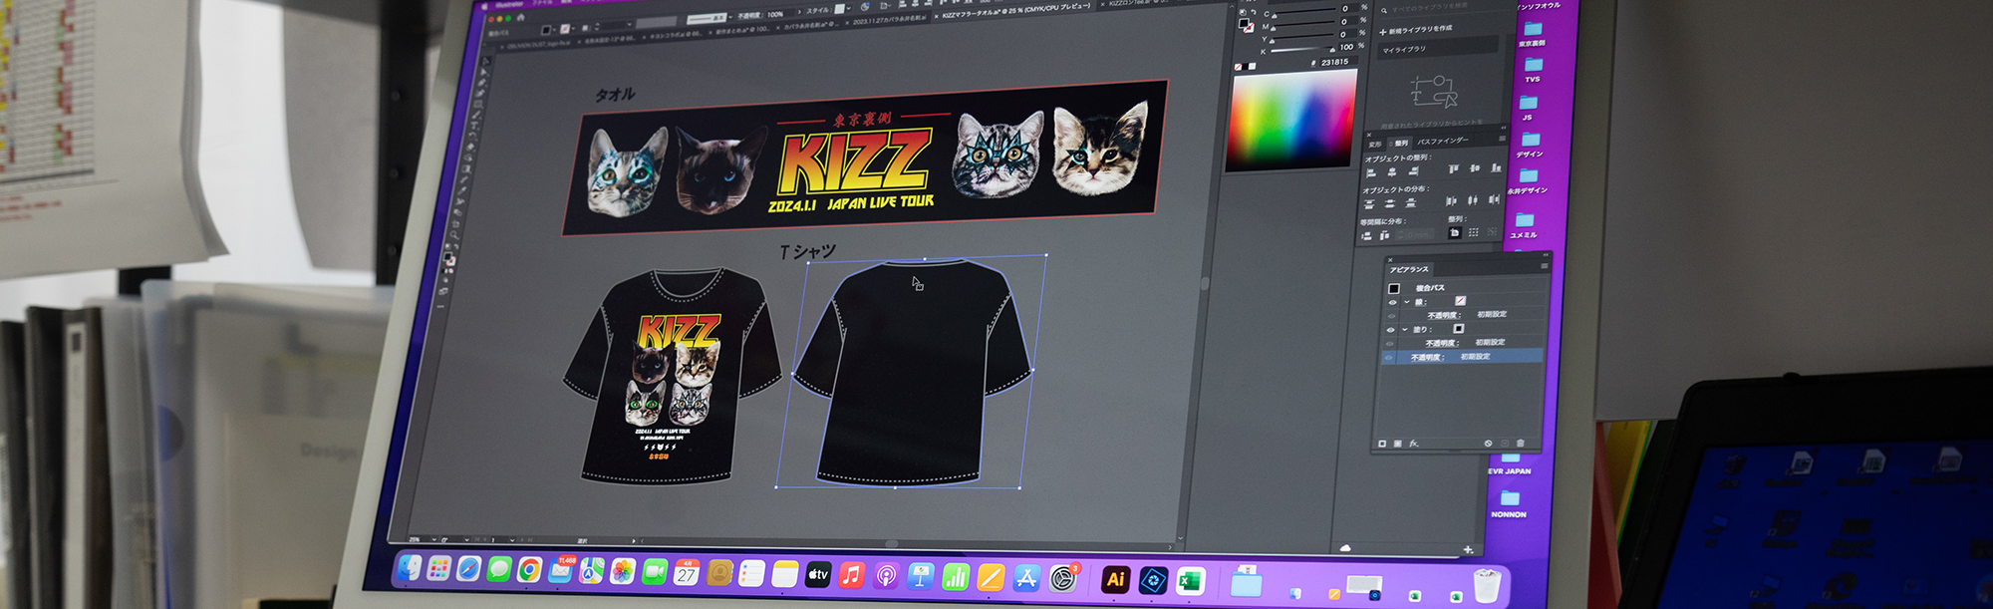Open the Trash in the Dock
This screenshot has width=1993, height=609.
1486,586
